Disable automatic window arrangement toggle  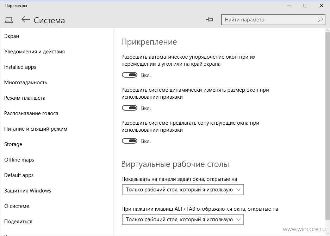point(130,75)
